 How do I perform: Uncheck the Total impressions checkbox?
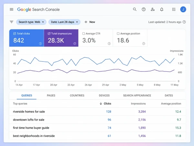tap(49, 34)
